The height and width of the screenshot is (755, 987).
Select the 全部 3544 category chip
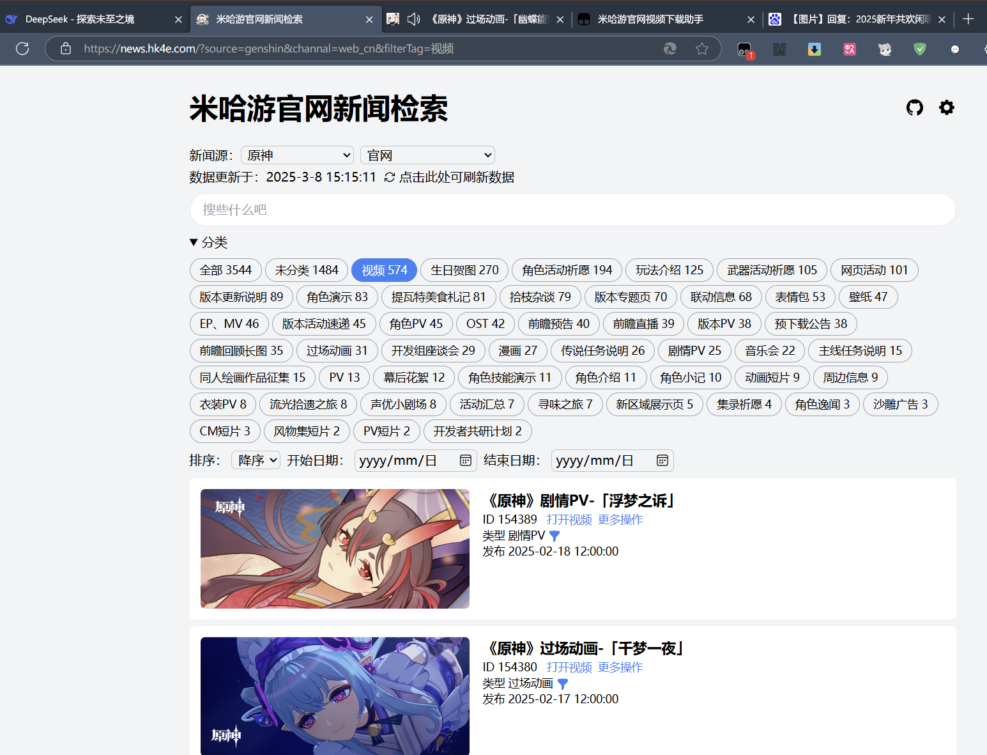(226, 270)
